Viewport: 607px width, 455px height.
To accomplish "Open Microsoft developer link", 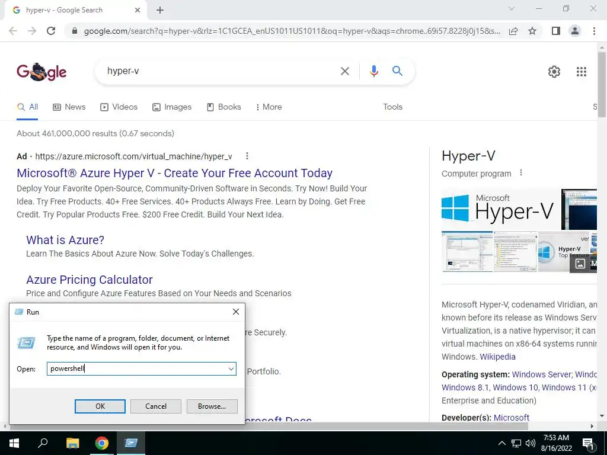I will [512, 418].
